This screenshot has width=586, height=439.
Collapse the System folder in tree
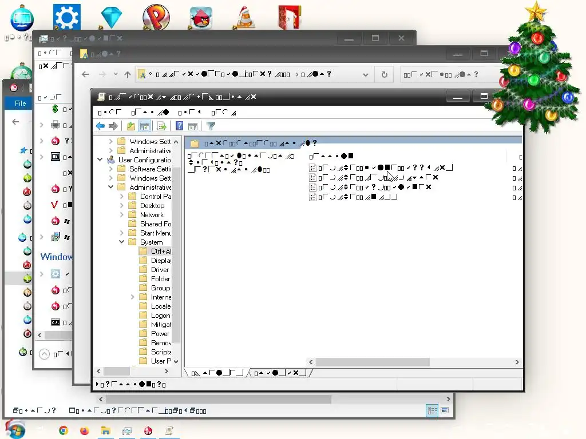click(x=121, y=242)
